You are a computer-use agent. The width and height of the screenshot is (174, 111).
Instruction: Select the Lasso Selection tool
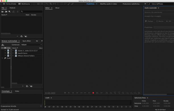[x=65, y=4]
